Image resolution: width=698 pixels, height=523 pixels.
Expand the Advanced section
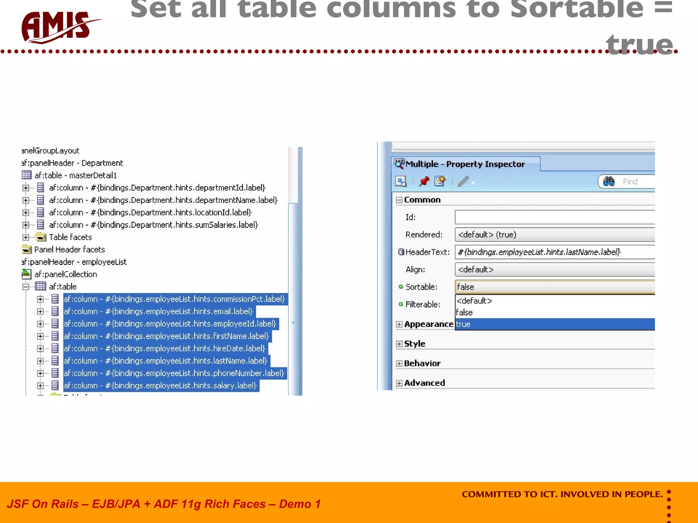pyautogui.click(x=399, y=383)
